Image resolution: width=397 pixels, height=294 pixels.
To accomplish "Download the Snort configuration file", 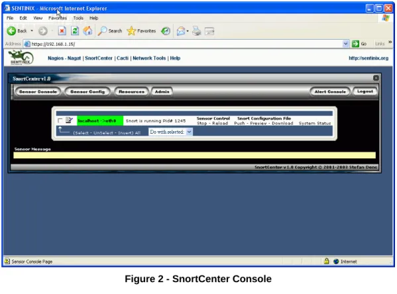I will pyautogui.click(x=282, y=123).
